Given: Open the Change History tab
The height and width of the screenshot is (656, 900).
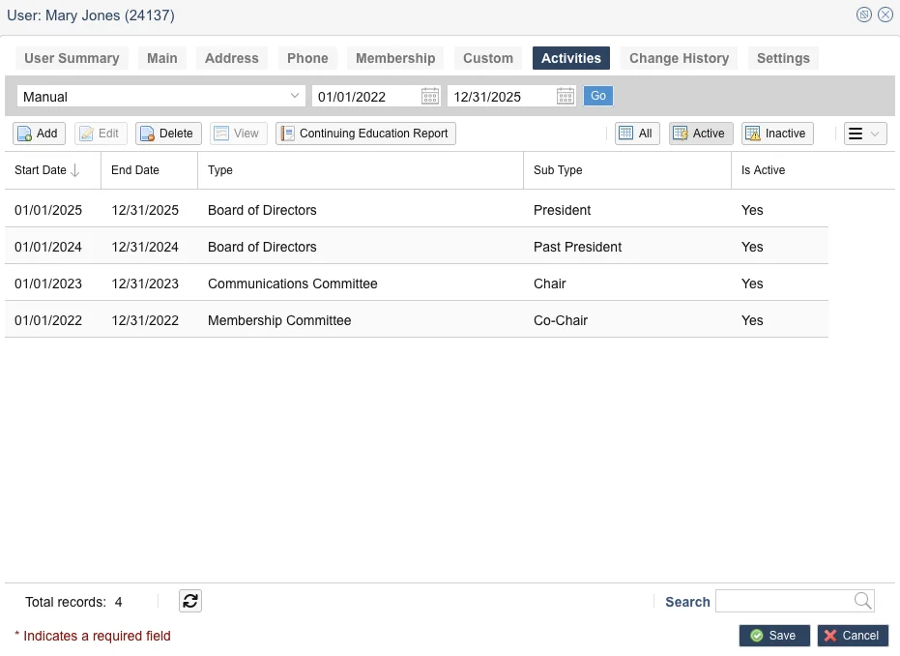Looking at the screenshot, I should 679,57.
